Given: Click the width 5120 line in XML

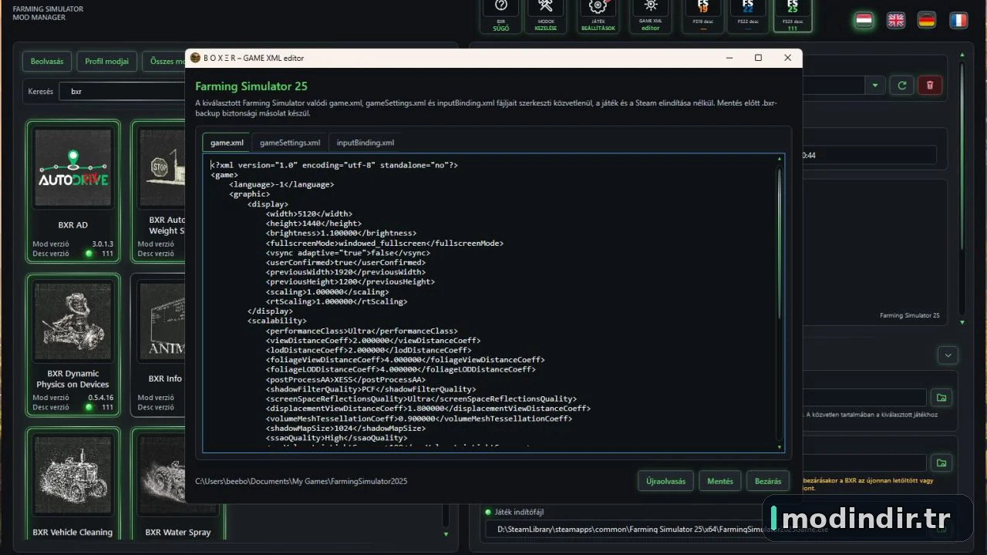Looking at the screenshot, I should tap(309, 214).
